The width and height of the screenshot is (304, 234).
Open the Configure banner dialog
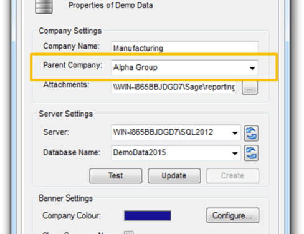point(232,215)
